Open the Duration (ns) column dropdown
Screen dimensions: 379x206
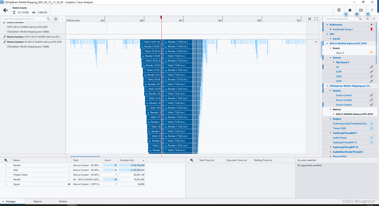point(143,160)
